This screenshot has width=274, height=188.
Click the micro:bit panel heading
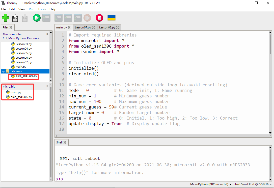pos(9,86)
